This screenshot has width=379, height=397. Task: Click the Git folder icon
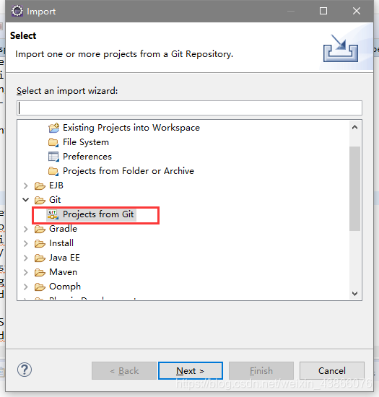[x=40, y=200]
